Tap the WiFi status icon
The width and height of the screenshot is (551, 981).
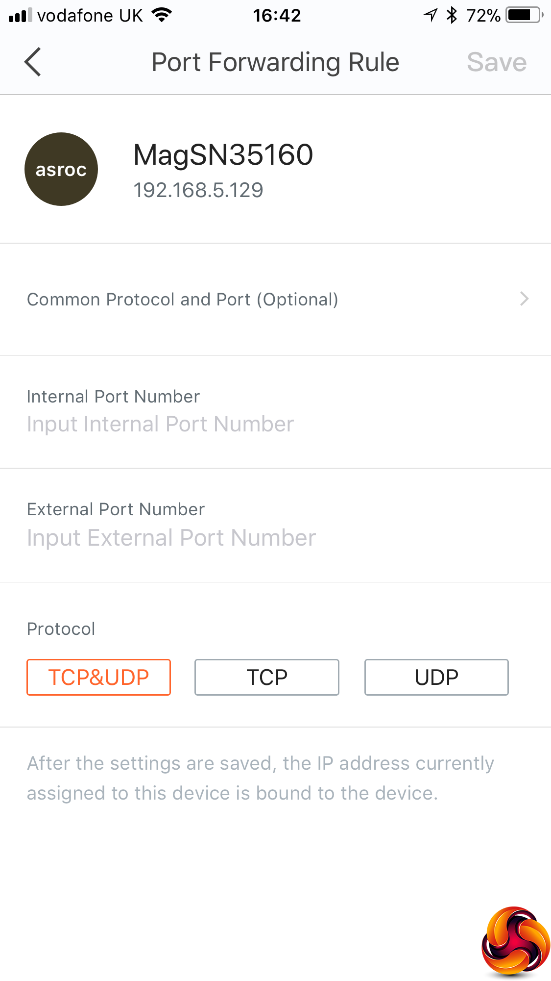161,15
